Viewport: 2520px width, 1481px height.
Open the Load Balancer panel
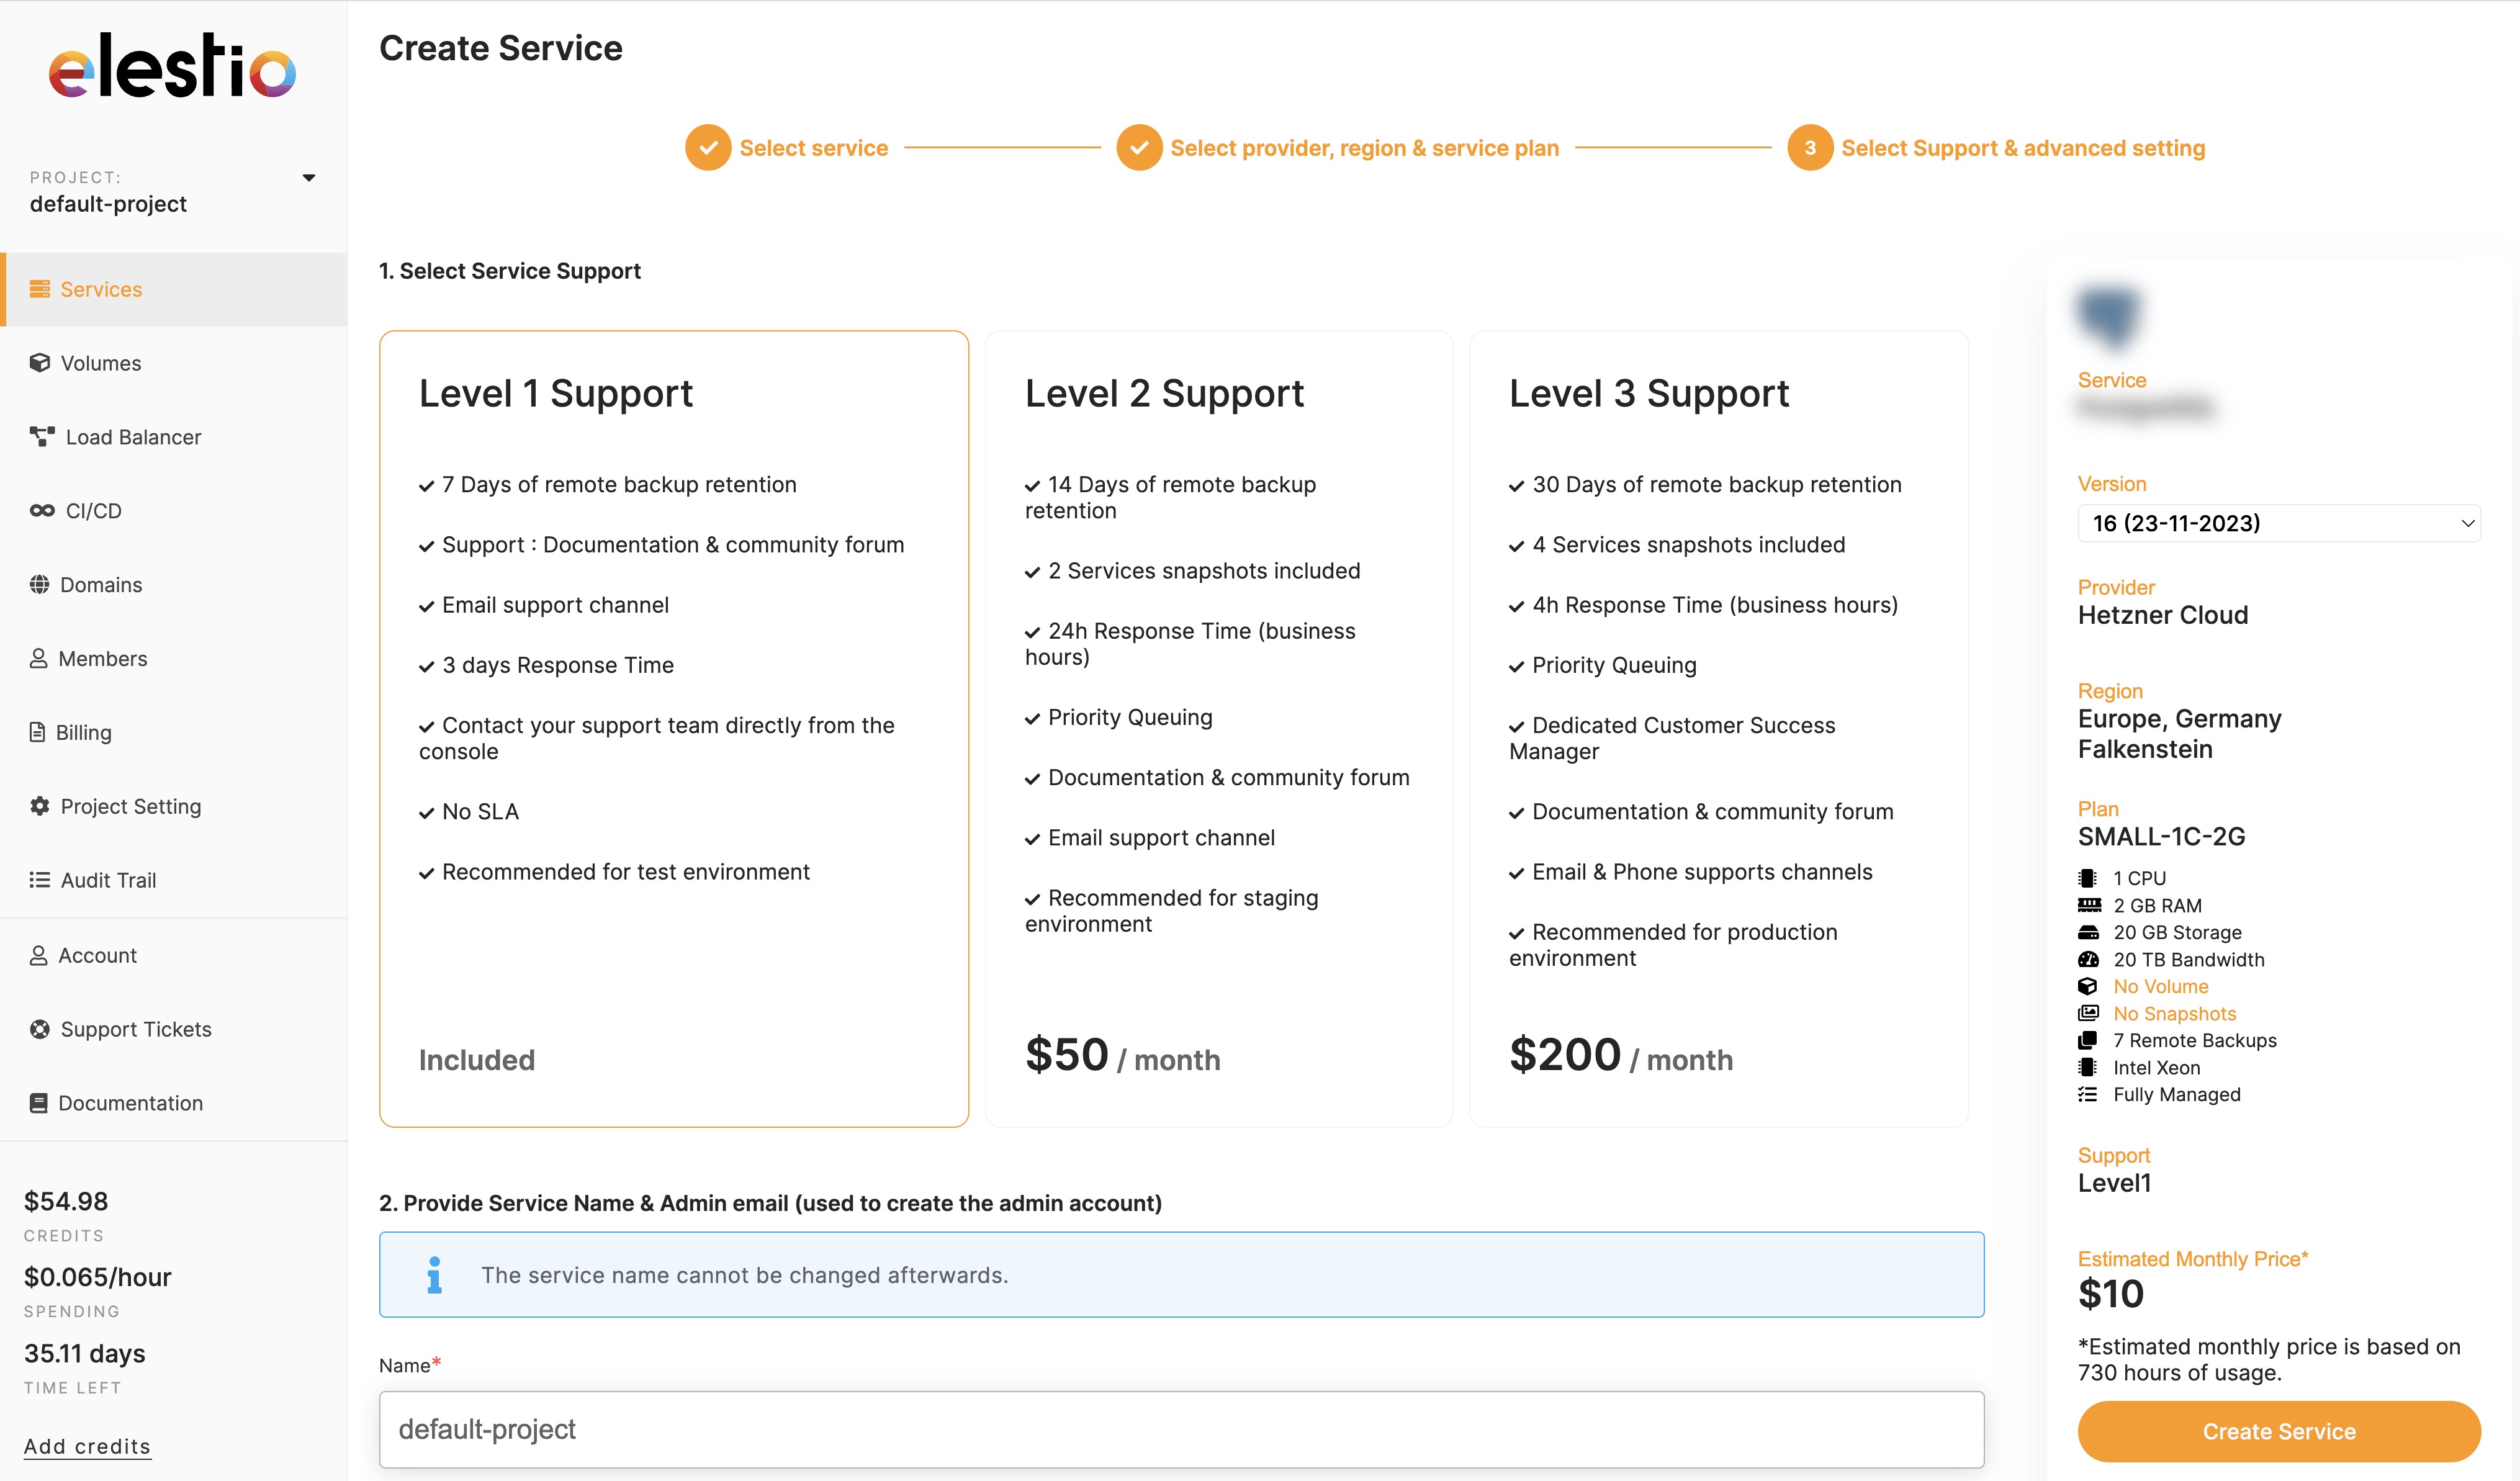(133, 437)
